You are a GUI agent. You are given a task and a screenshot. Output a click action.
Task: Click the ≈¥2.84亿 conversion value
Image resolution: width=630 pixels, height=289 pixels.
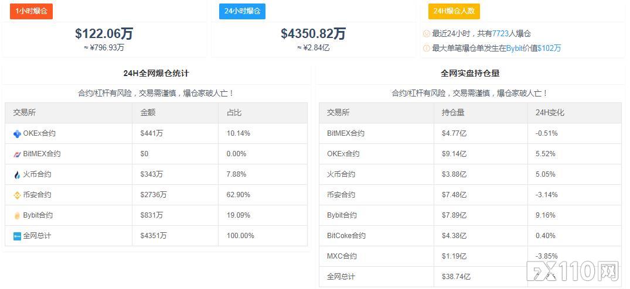(314, 48)
